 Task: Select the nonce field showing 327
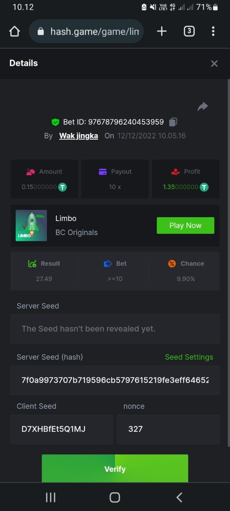click(x=168, y=429)
